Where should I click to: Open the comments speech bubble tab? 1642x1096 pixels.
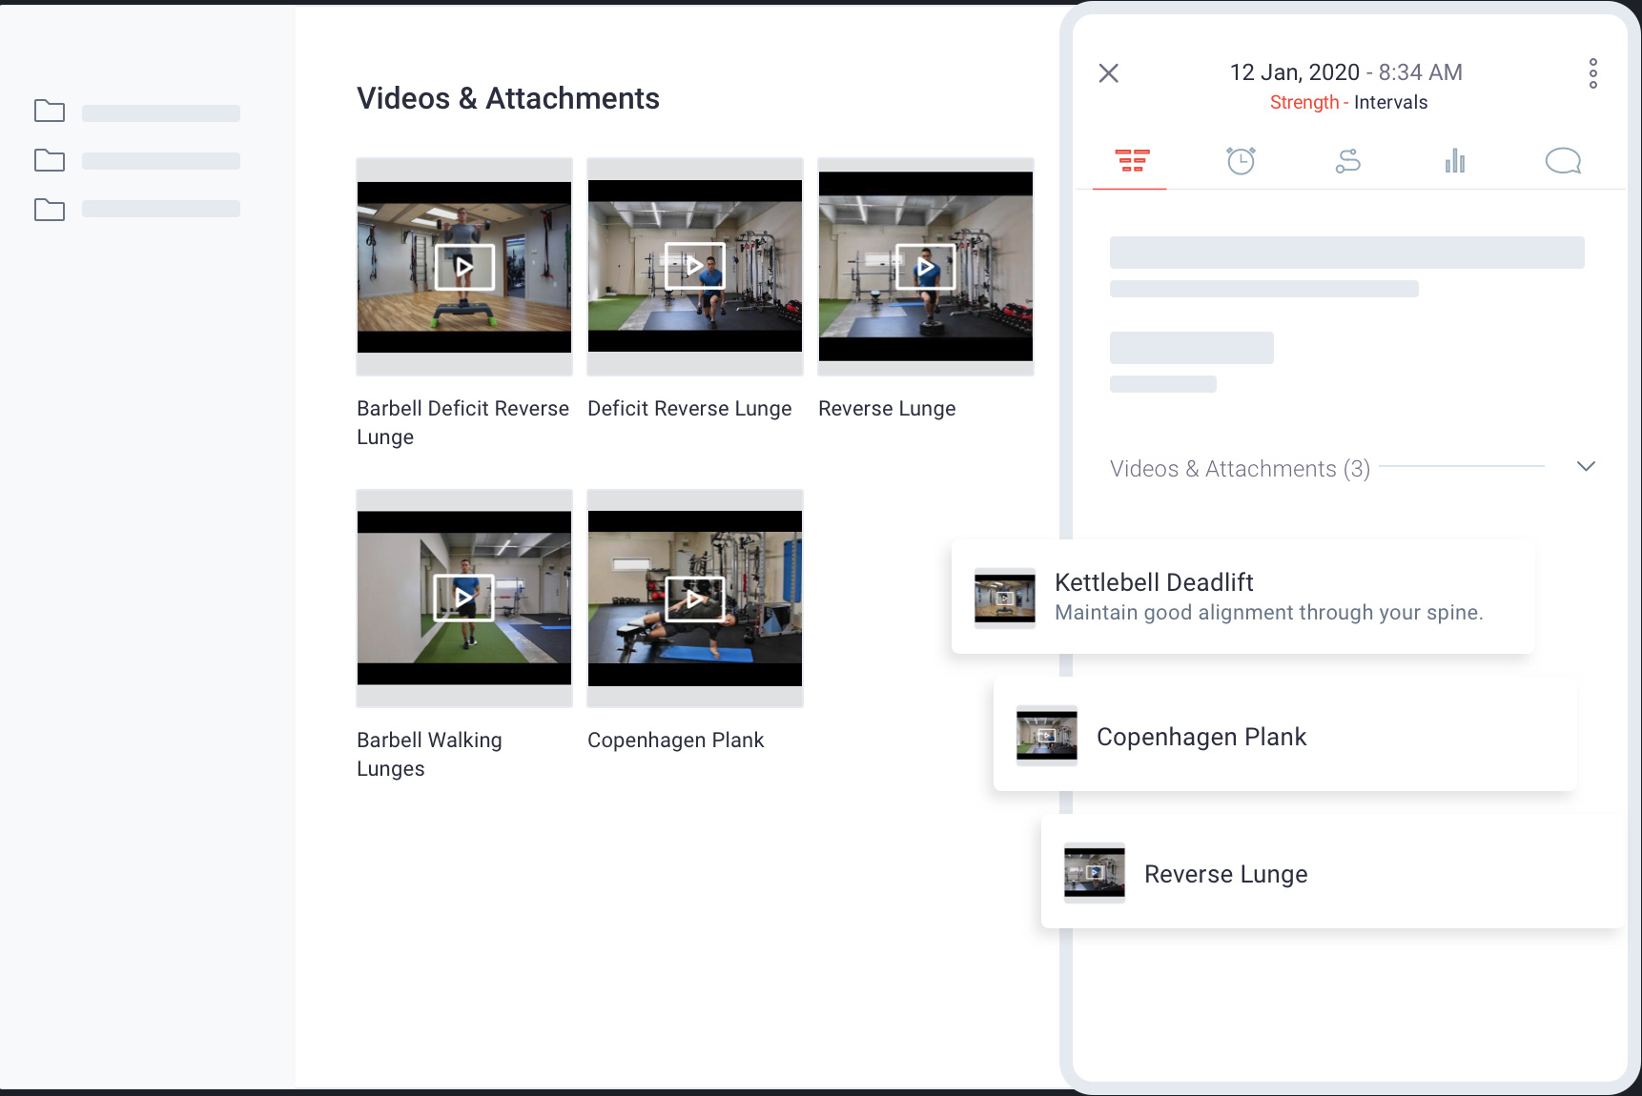pyautogui.click(x=1562, y=161)
